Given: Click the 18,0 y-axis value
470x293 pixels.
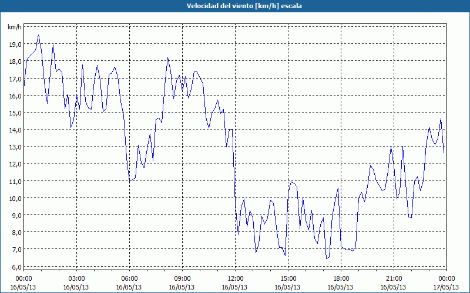Looking at the screenshot, I should (15, 62).
